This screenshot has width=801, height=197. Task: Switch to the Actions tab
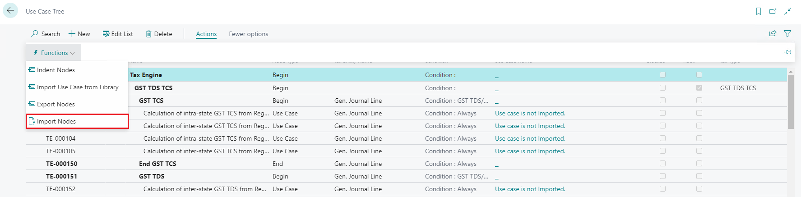206,34
